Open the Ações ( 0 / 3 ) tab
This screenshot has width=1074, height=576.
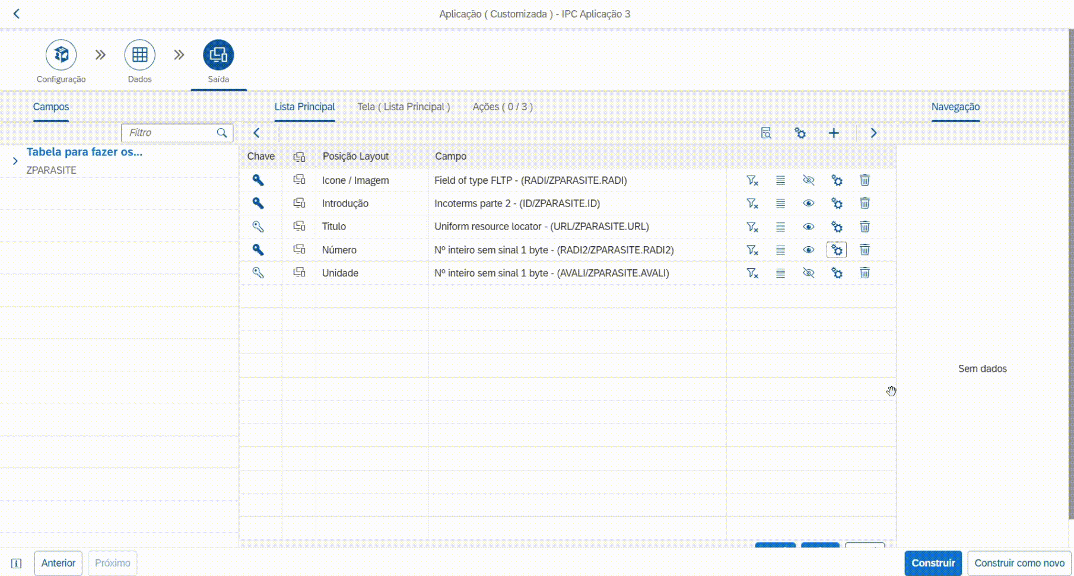coord(502,107)
